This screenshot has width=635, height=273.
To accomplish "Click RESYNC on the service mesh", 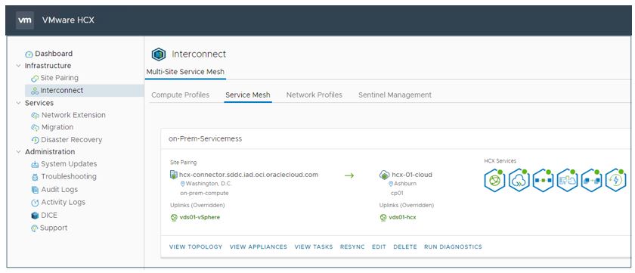I will 352,247.
